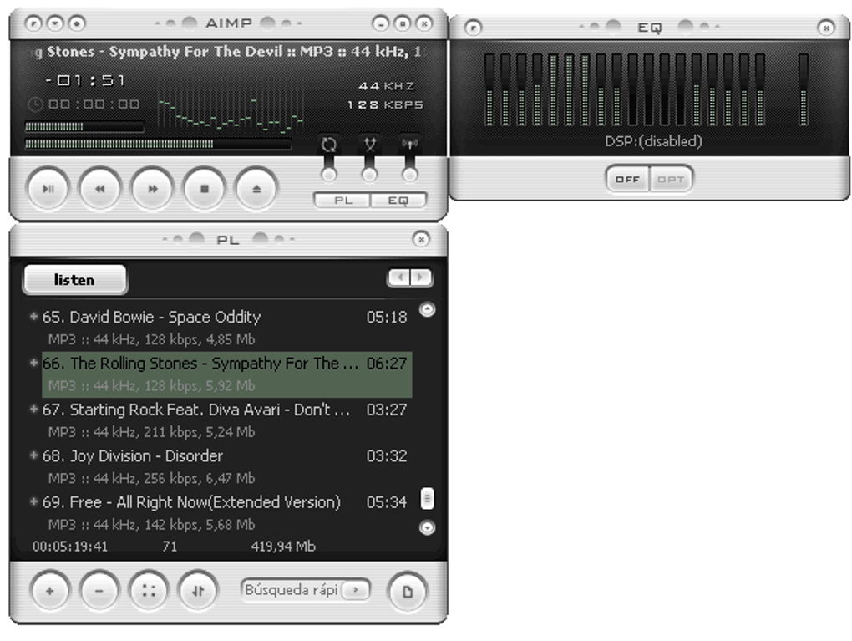
Task: Select track 65 David Bowie - Space Oddity
Action: (226, 328)
